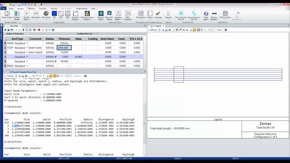The width and height of the screenshot is (290, 163).
Task: Open surface type dropdown for row 3
Action: pos(27,57)
